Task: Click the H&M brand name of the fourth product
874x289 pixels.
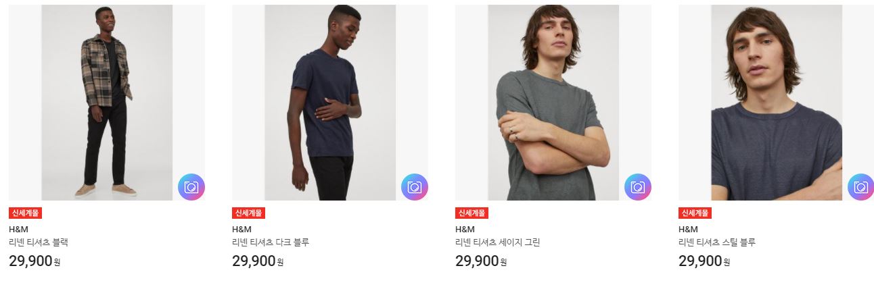Action: point(688,229)
